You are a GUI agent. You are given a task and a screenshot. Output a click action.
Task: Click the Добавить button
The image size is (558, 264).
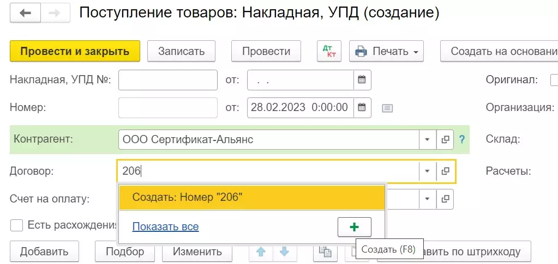click(44, 251)
